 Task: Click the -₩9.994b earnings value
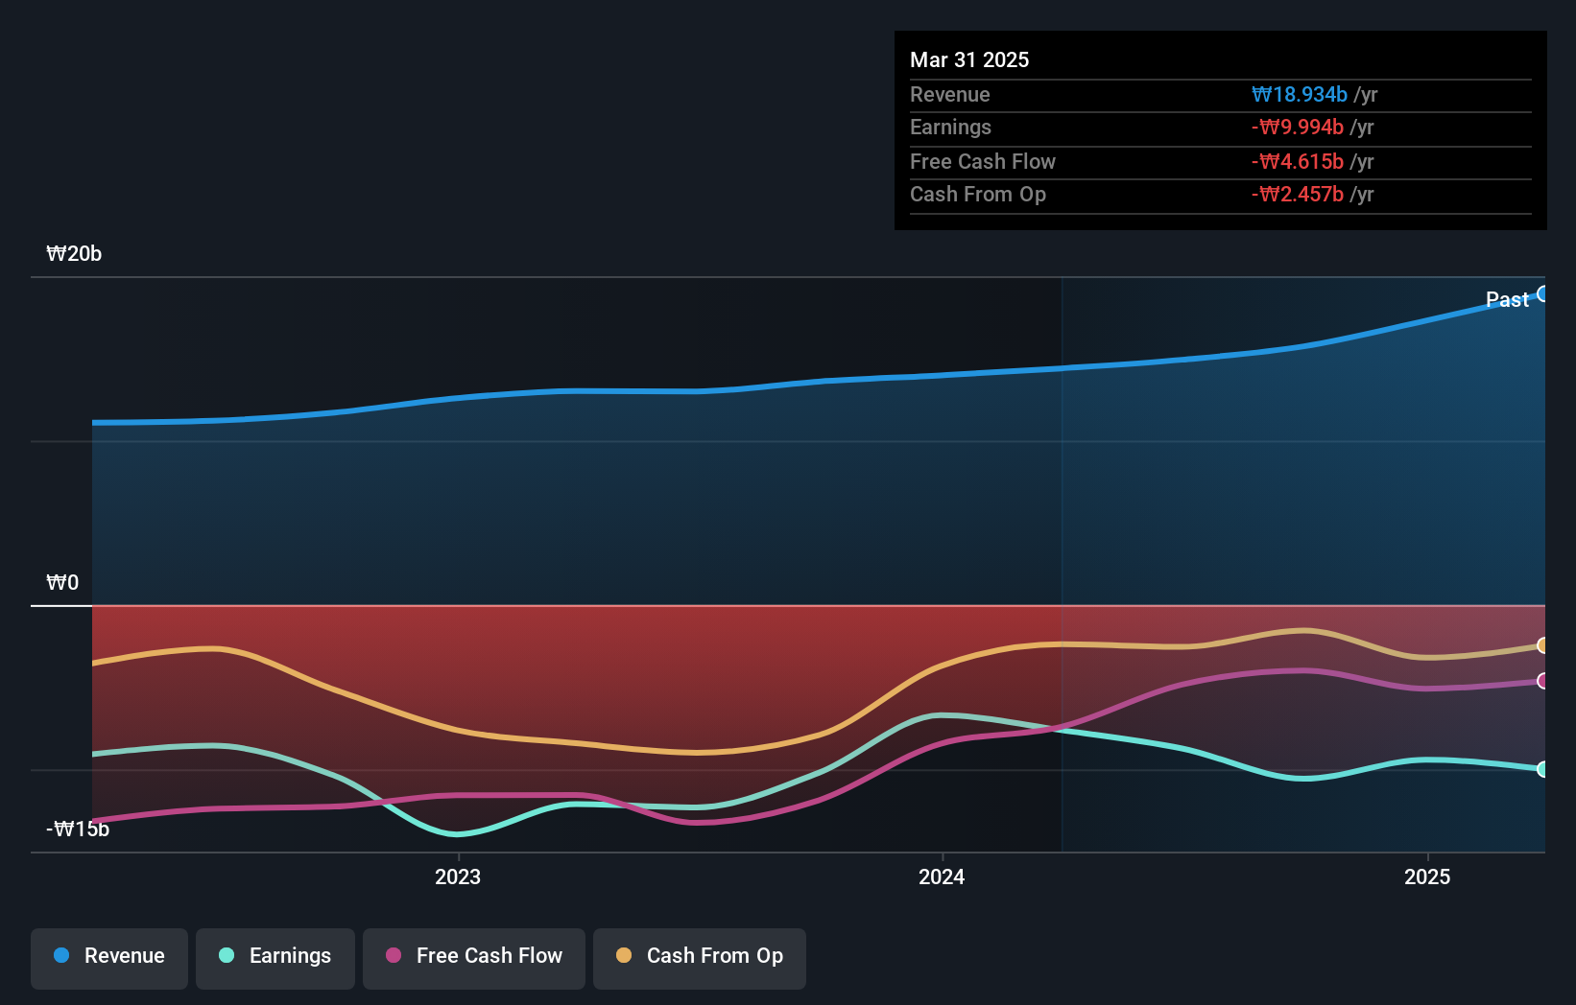[x=1298, y=127]
